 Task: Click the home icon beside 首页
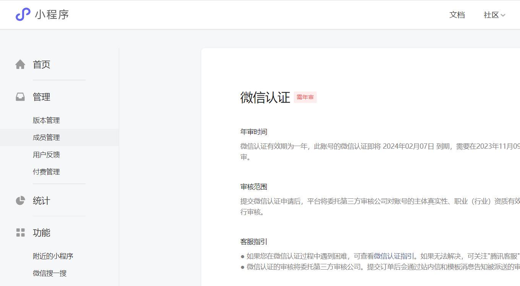[20, 64]
